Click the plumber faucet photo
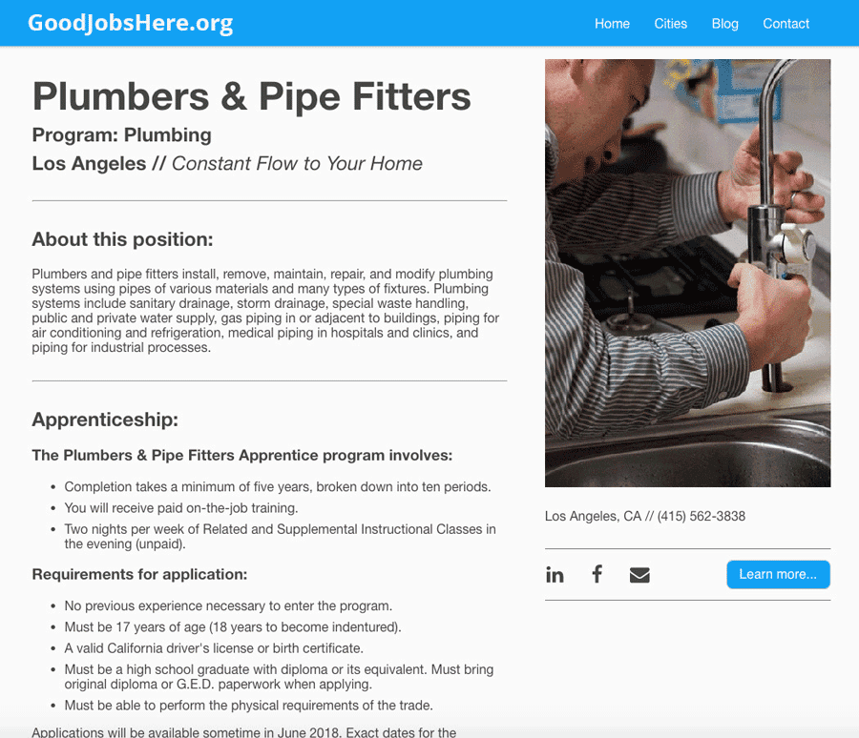Image resolution: width=859 pixels, height=738 pixels. tap(687, 273)
